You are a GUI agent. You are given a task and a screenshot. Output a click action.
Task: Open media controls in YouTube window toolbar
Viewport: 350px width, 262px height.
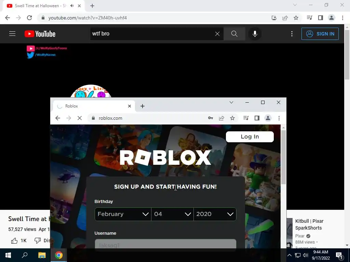[309, 18]
